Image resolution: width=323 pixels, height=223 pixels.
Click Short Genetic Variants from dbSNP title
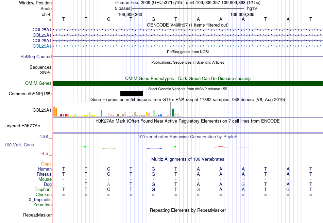coord(188,89)
